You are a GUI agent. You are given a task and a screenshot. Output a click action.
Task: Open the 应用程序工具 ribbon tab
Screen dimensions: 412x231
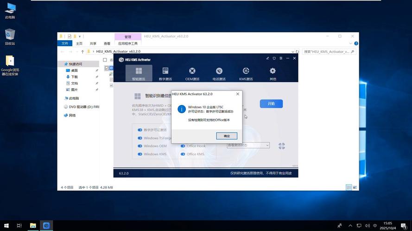pos(128,43)
